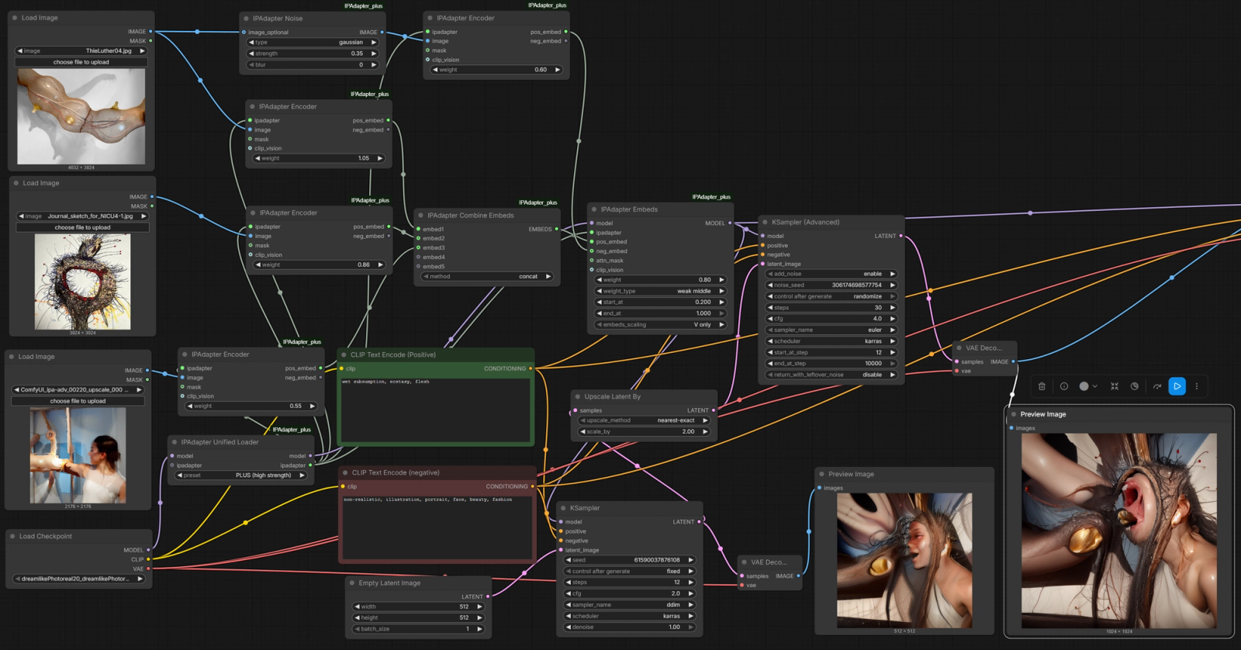Viewport: 1241px width, 650px height.
Task: Collapse the IPAdapter Noise node dot
Action: pos(247,19)
